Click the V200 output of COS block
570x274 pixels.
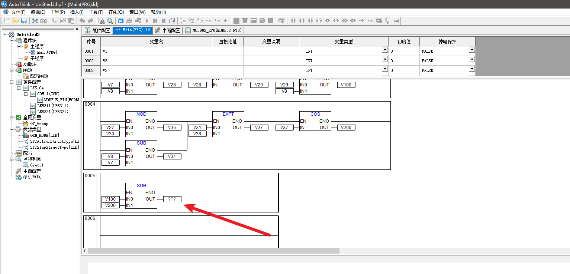(346, 128)
